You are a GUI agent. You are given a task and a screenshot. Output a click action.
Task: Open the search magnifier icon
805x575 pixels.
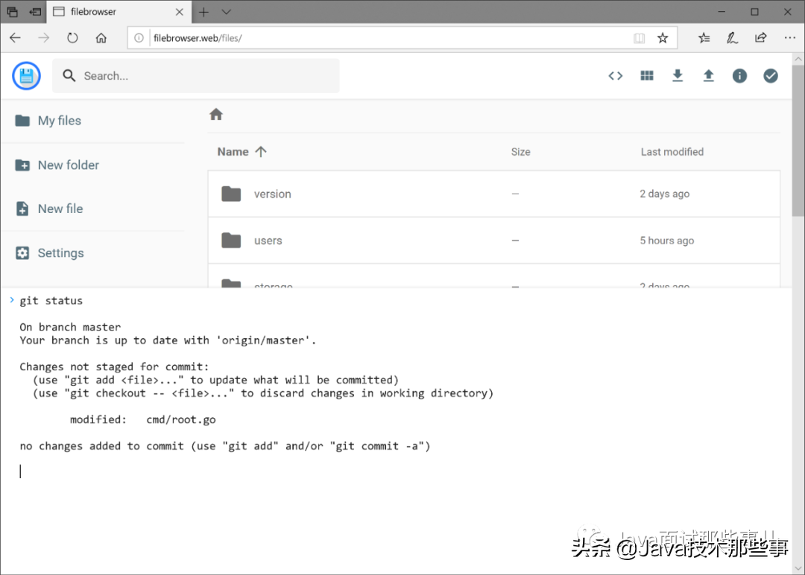tap(68, 75)
